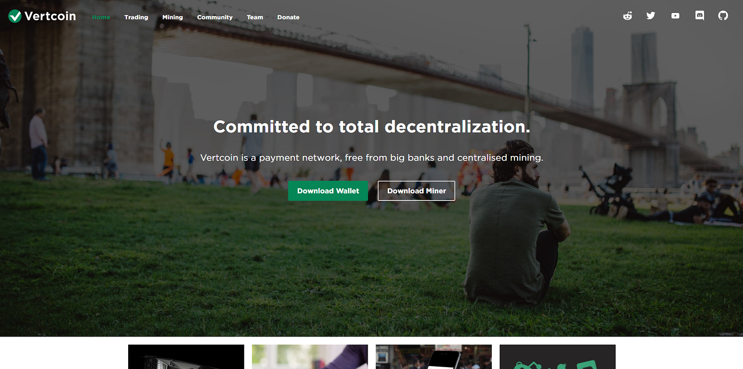This screenshot has width=743, height=369.
Task: Open the Community menu item
Action: coord(215,17)
